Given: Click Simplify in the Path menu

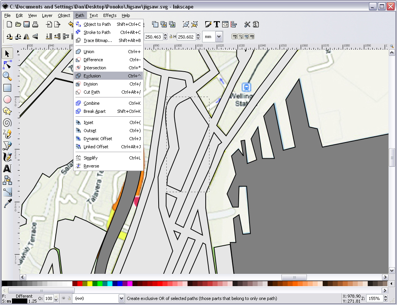Looking at the screenshot, I should tap(90, 158).
